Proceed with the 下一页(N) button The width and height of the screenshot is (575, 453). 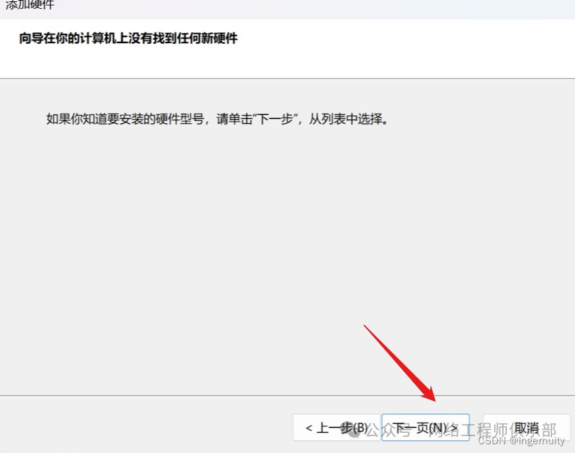425,427
